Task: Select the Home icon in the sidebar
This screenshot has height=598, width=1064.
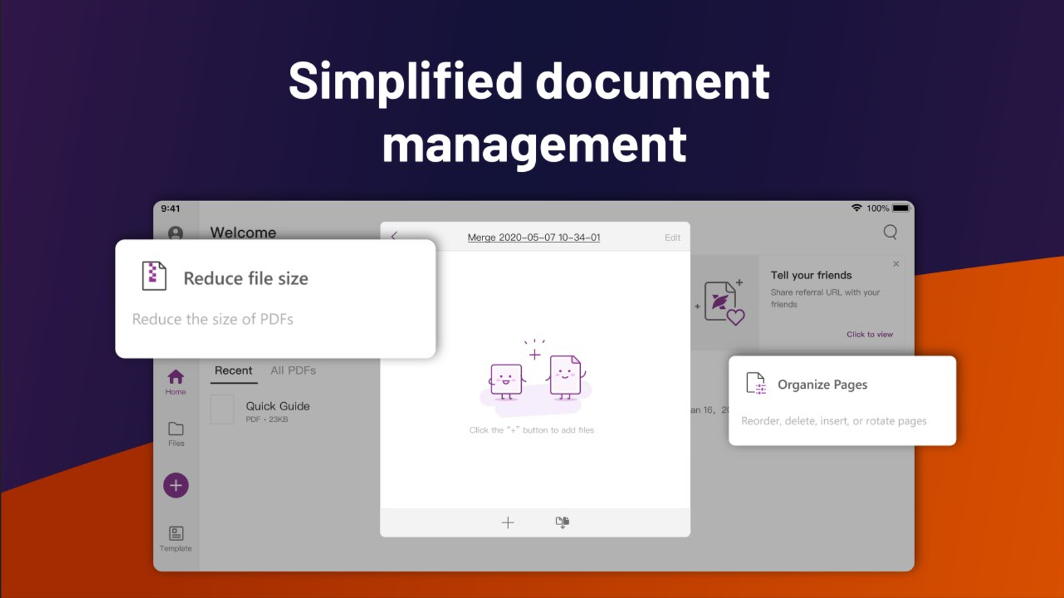Action: [x=176, y=379]
